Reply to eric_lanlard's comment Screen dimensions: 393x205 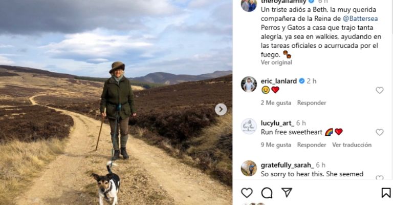click(312, 102)
